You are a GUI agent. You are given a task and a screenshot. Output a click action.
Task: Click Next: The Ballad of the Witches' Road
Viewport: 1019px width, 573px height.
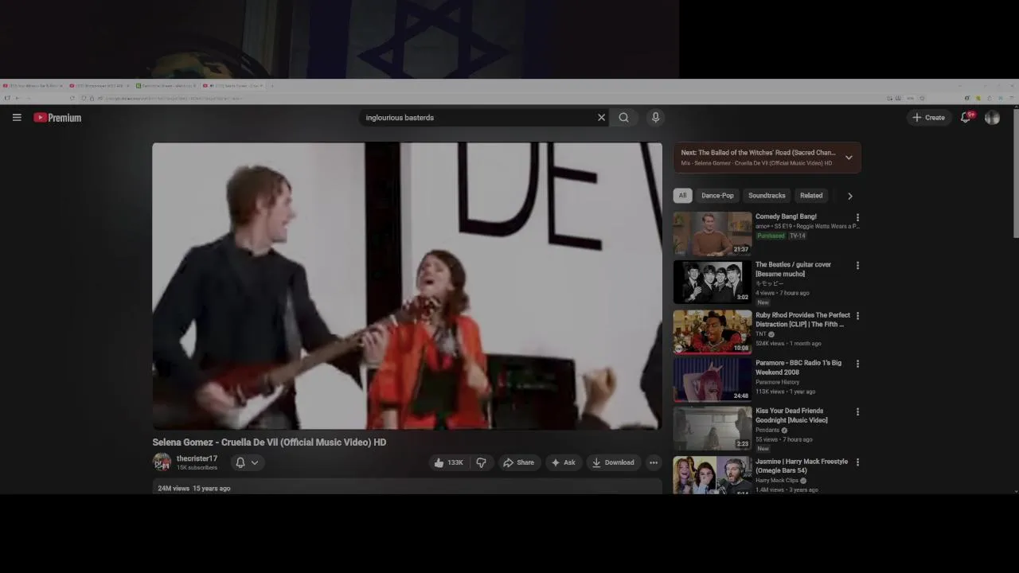pos(758,153)
